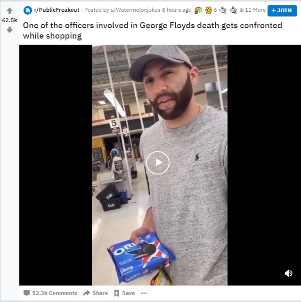Visit u/Watermelonjokes profile
Image resolution: width=301 pixels, height=302 pixels.
tap(135, 10)
